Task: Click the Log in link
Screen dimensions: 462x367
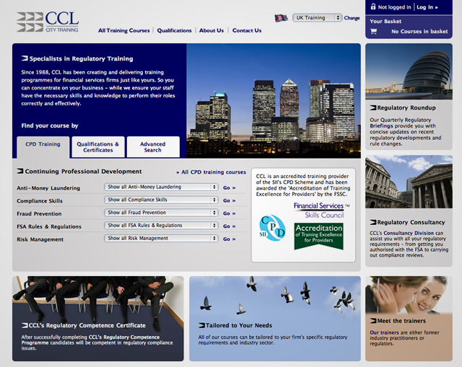Action: pyautogui.click(x=427, y=7)
